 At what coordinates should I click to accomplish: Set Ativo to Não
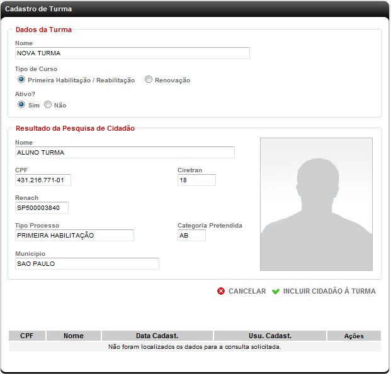pyautogui.click(x=48, y=105)
